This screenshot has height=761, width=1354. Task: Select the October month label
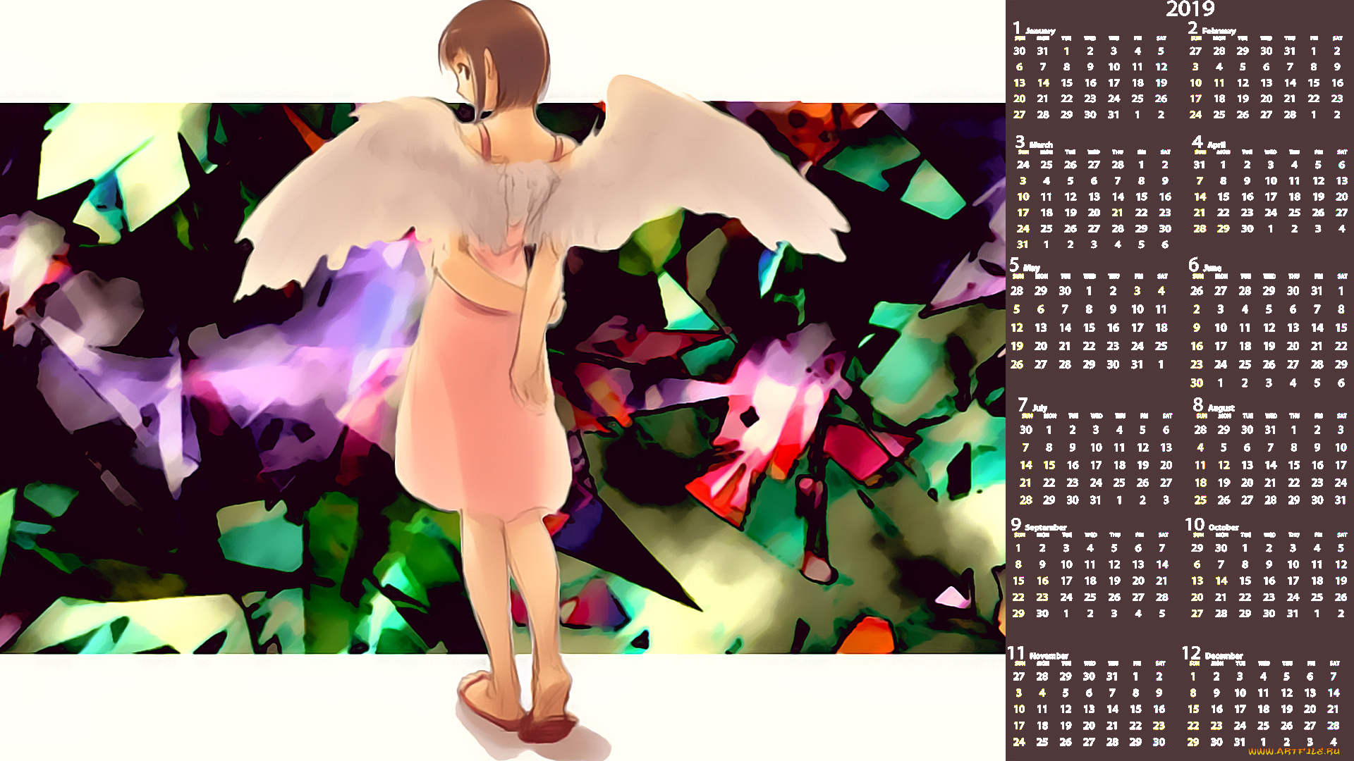point(1223,527)
